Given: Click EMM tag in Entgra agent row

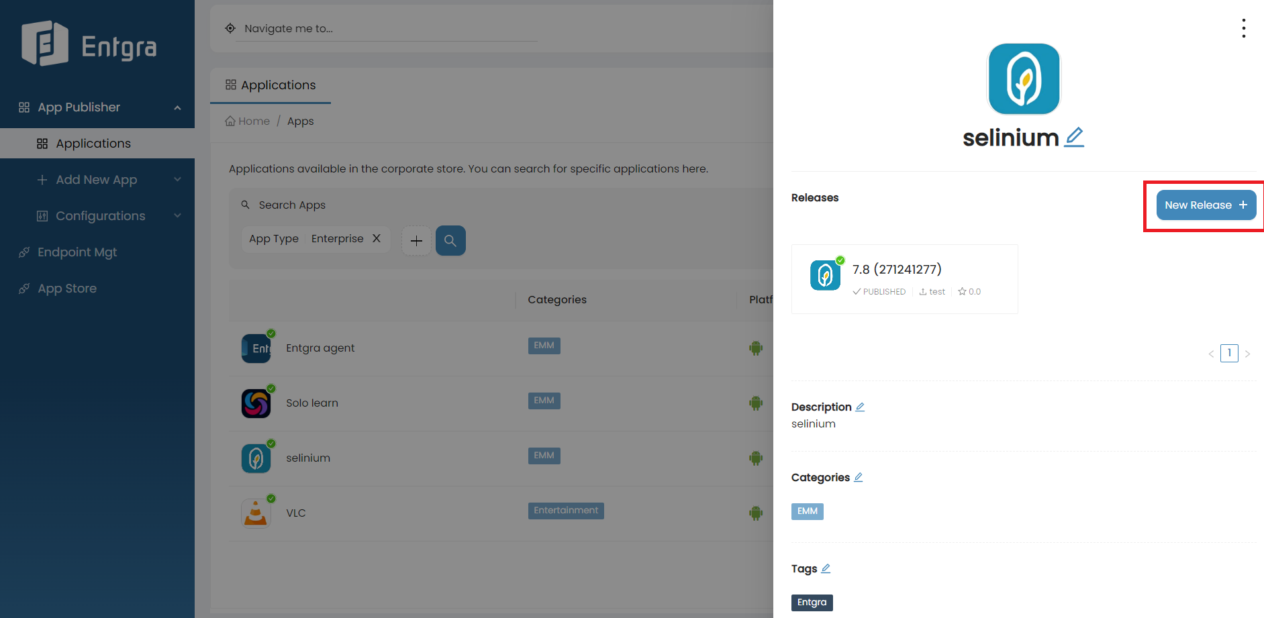Looking at the screenshot, I should click(x=544, y=346).
